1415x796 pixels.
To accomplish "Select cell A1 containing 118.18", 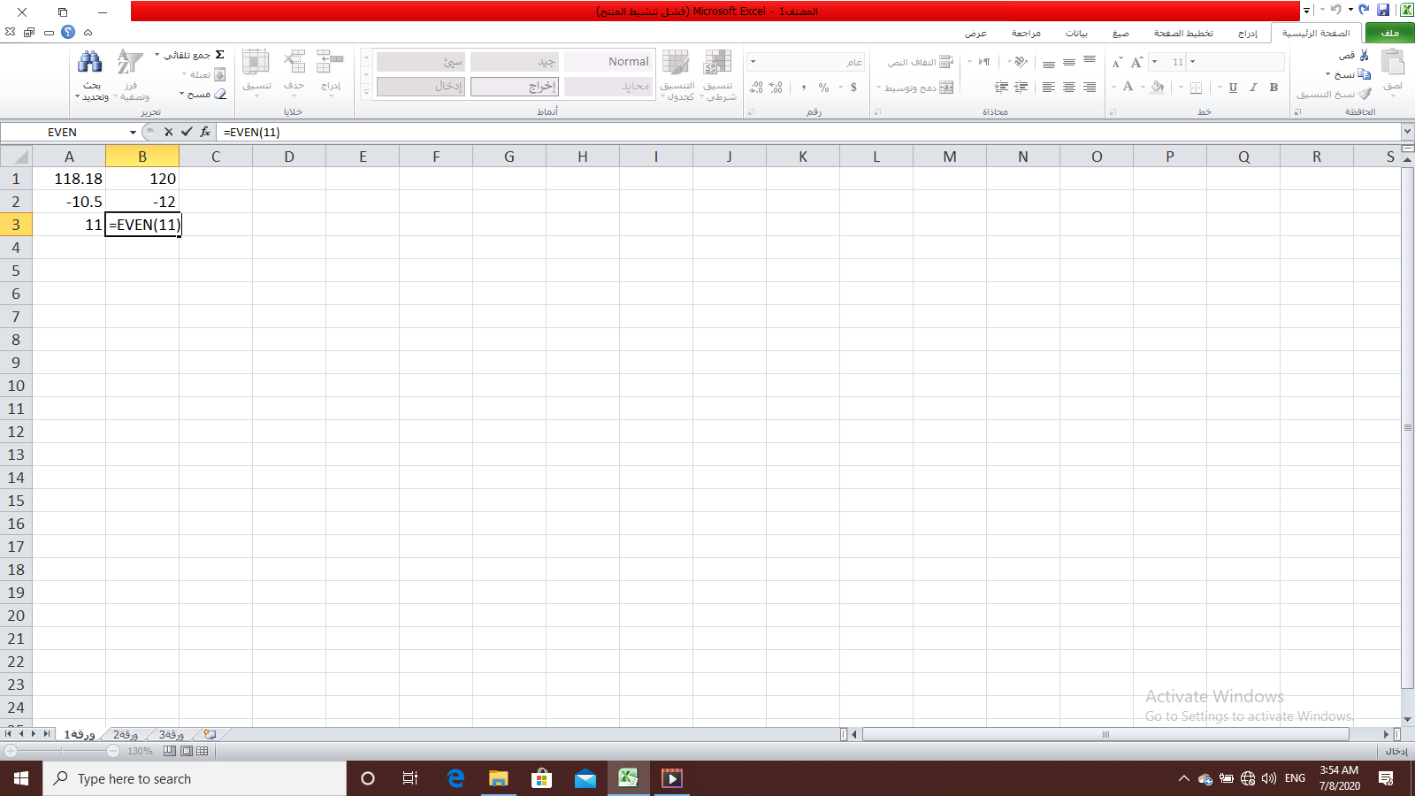I will (x=69, y=179).
